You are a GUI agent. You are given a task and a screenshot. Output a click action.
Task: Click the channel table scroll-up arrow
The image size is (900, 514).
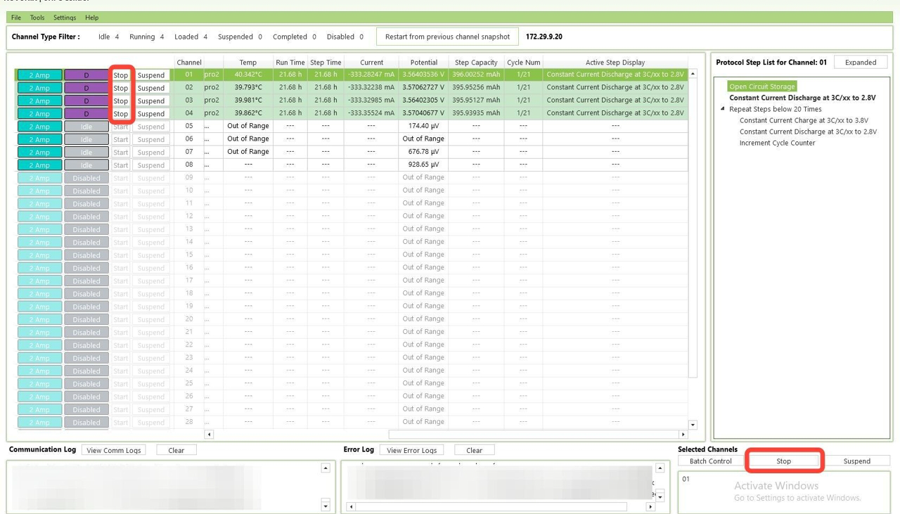tap(693, 74)
